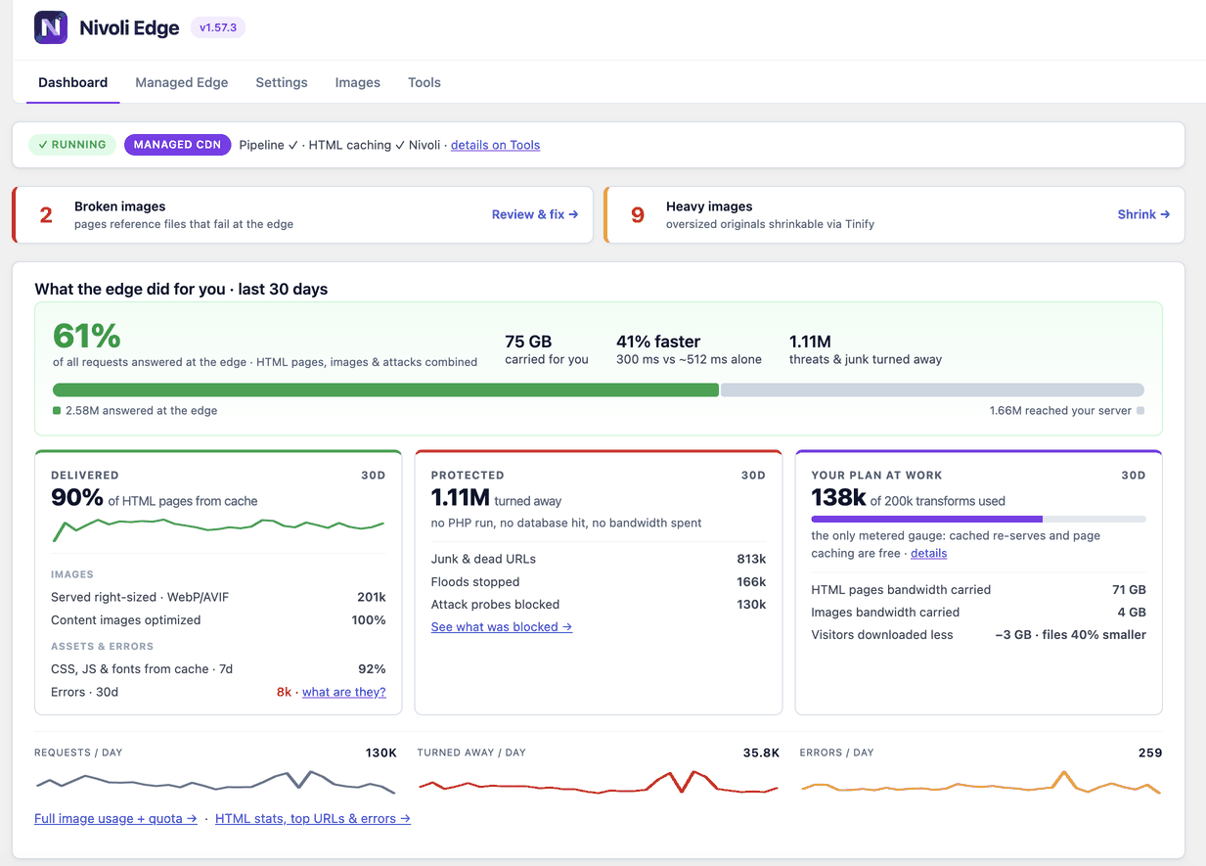Click the YOUR PLAN AT WORK heading
The width and height of the screenshot is (1206, 866).
pos(877,475)
